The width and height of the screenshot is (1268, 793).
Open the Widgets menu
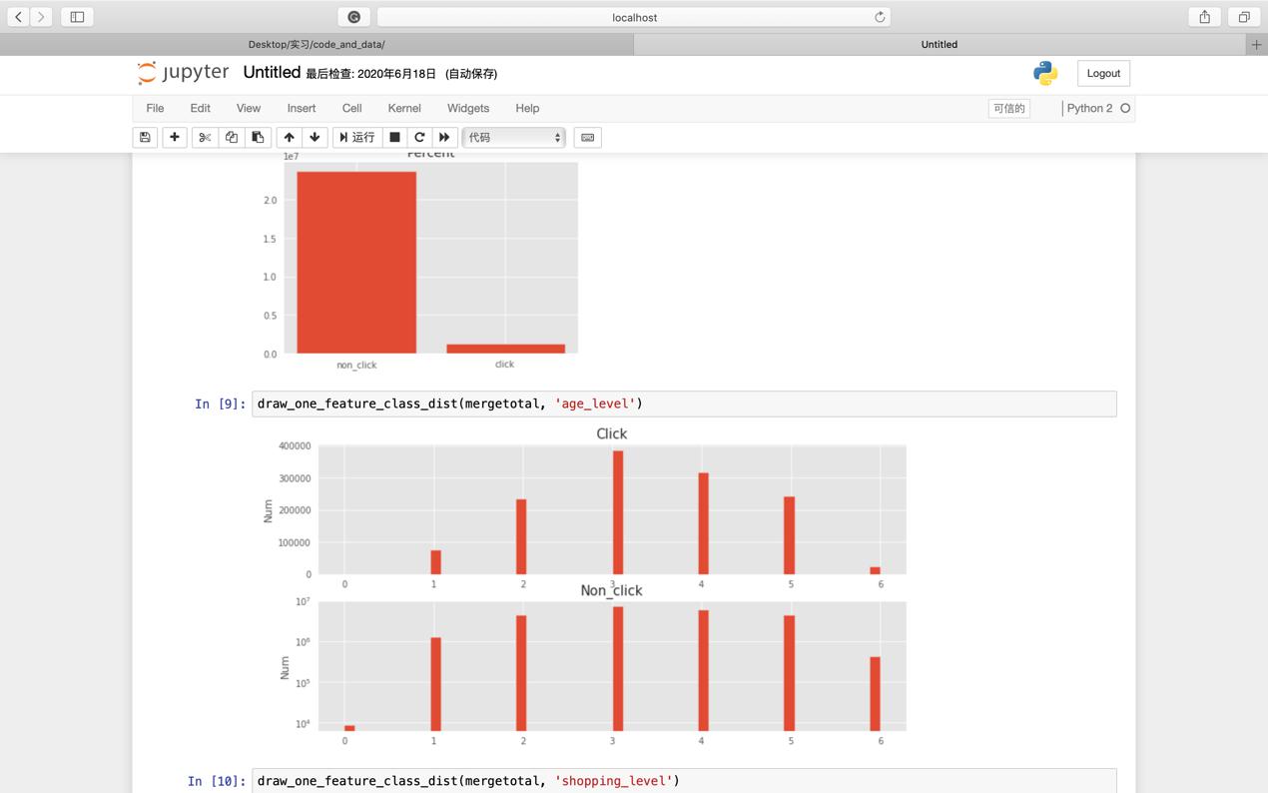tap(468, 108)
